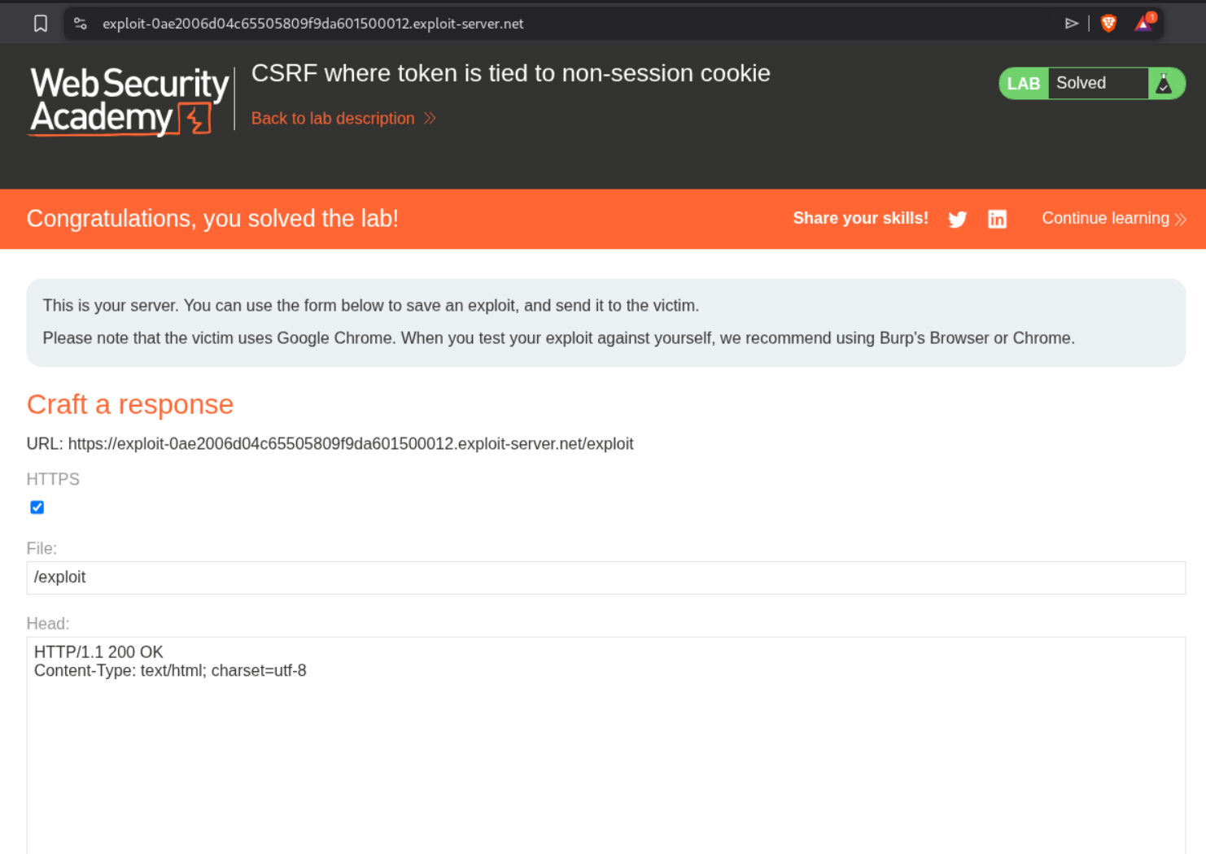Click inside the Head textarea
The width and height of the screenshot is (1206, 854).
click(x=605, y=744)
